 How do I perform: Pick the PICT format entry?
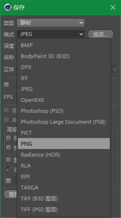click(64, 133)
